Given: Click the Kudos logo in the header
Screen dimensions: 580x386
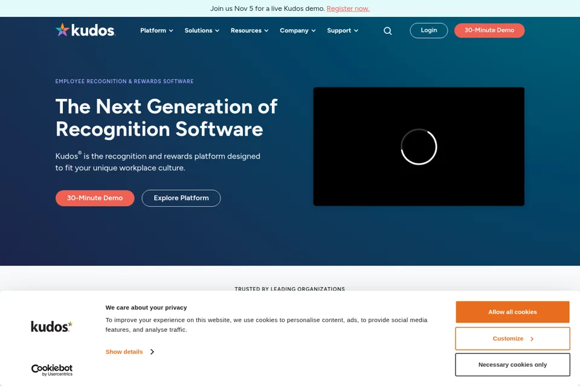Looking at the screenshot, I should coord(85,30).
